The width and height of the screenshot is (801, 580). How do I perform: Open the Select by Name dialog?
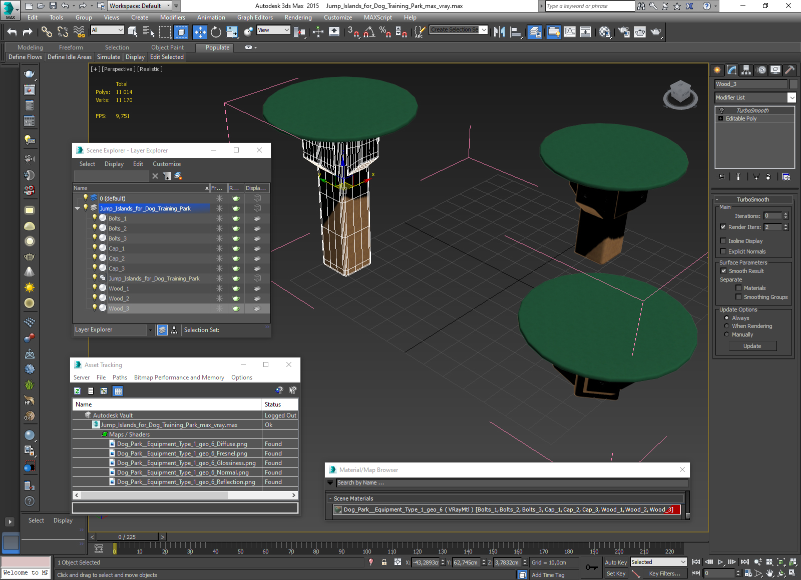[149, 32]
